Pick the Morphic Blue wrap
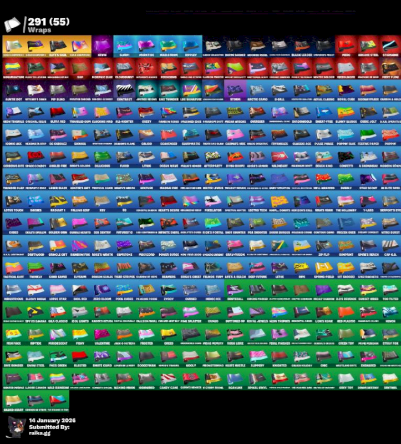Viewport: 401px width, 444px height. click(102, 68)
